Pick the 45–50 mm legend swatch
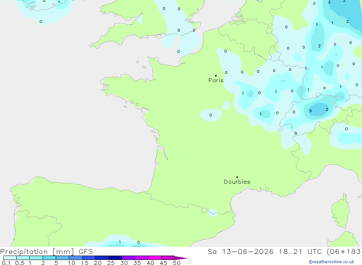The height and width of the screenshot is (265, 362). coord(168,258)
